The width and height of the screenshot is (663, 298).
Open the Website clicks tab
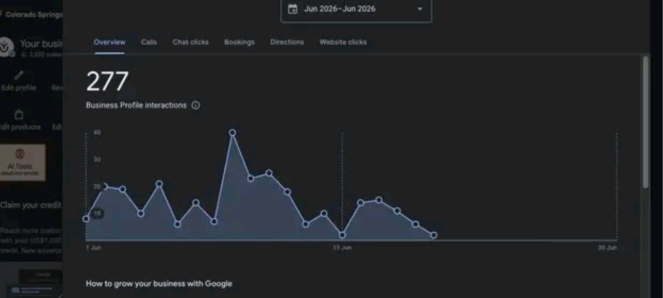pos(343,42)
